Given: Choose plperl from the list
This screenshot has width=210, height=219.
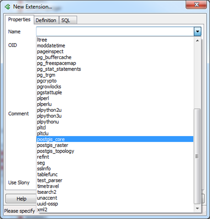Looking at the screenshot, I should point(115,98).
